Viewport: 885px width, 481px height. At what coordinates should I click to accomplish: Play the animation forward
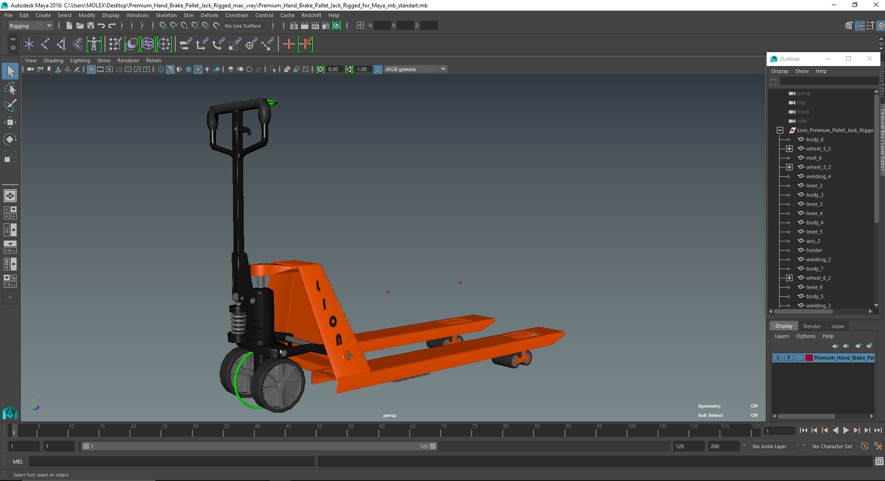point(846,430)
